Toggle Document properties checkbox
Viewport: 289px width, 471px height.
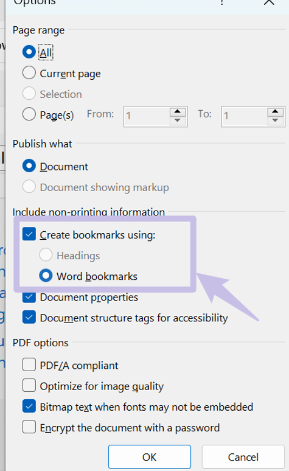pos(29,297)
